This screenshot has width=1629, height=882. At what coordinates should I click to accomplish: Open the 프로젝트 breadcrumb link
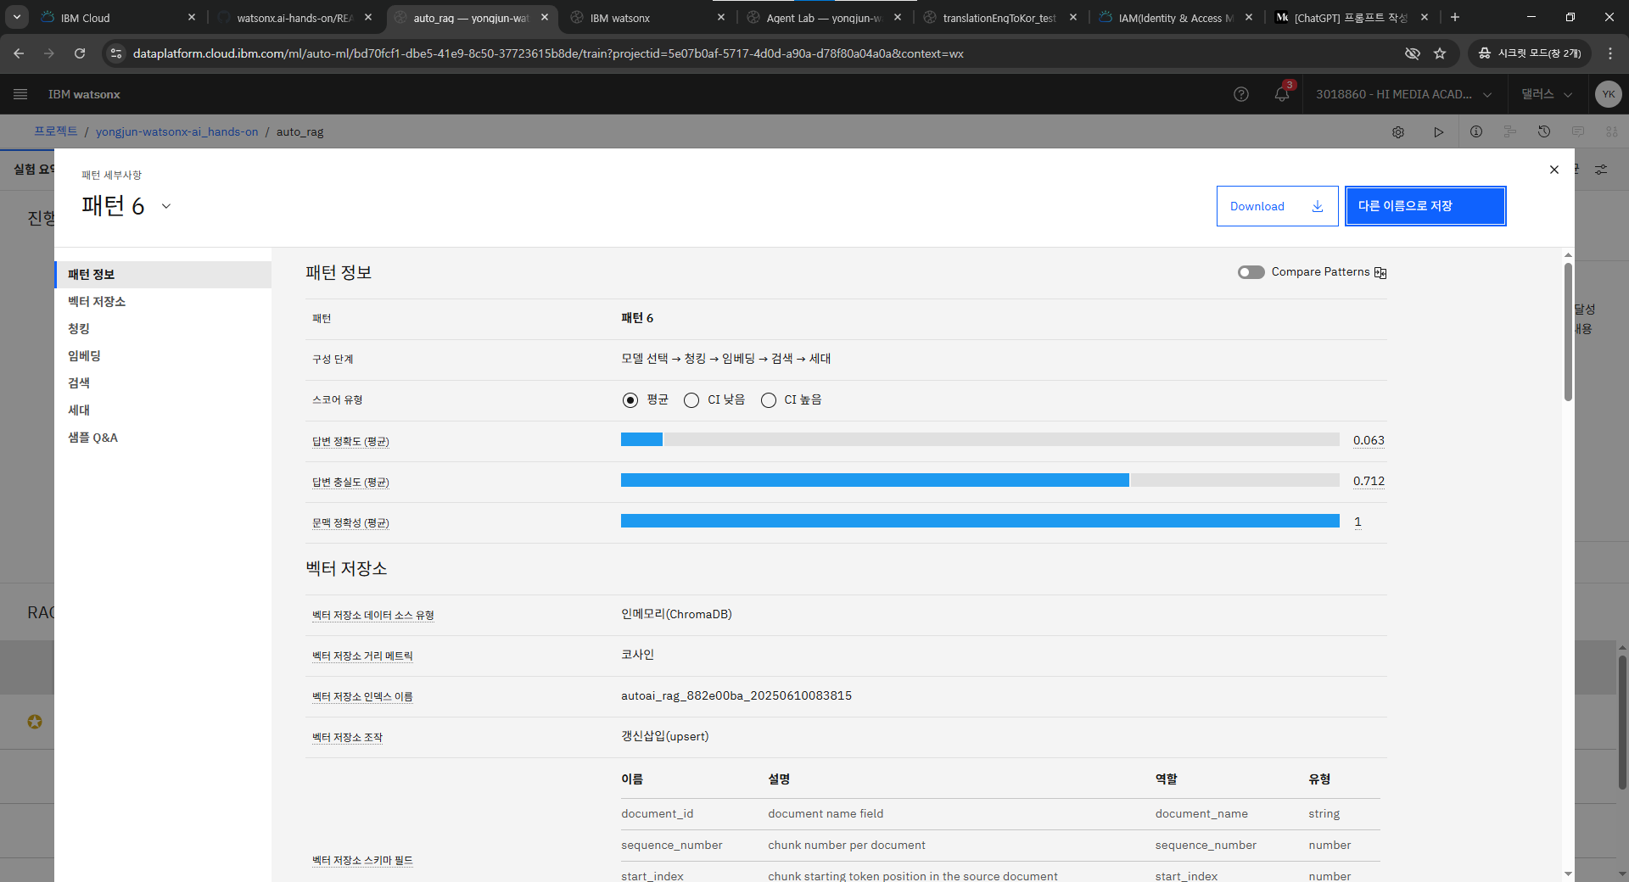pyautogui.click(x=56, y=131)
